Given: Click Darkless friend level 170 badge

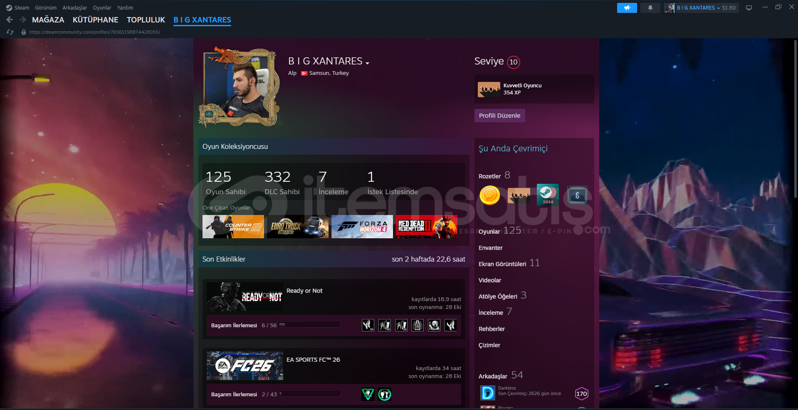Looking at the screenshot, I should click(581, 394).
